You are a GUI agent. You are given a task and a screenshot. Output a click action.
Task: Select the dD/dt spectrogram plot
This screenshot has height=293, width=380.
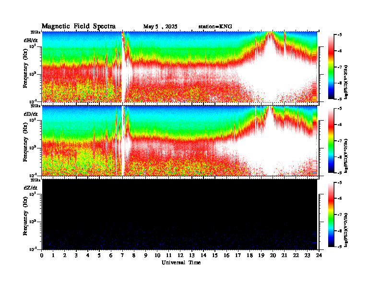click(x=179, y=140)
